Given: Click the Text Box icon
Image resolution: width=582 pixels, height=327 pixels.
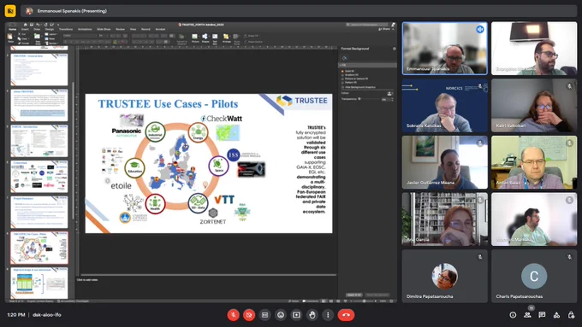Looking at the screenshot, I should pyautogui.click(x=215, y=37).
